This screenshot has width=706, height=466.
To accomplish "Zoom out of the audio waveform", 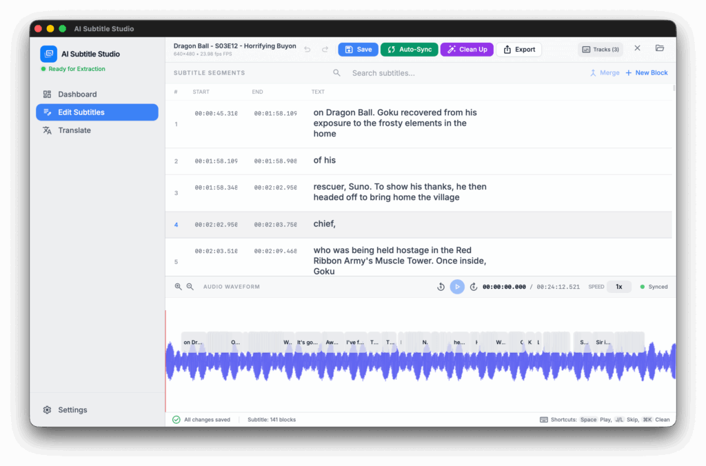I will point(190,287).
